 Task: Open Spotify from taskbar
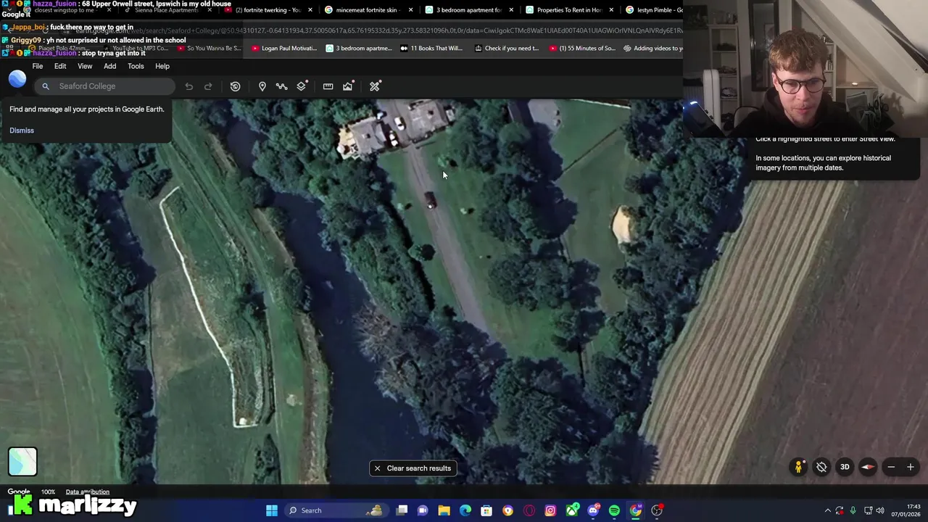point(614,510)
